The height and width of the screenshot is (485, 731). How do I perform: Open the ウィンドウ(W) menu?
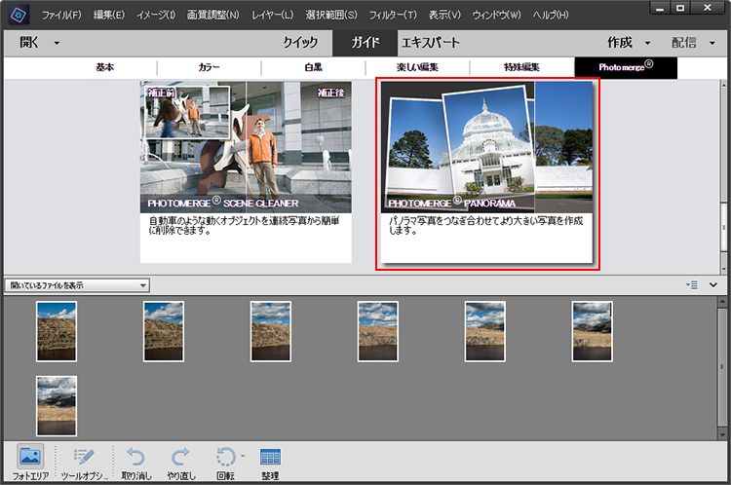(496, 15)
